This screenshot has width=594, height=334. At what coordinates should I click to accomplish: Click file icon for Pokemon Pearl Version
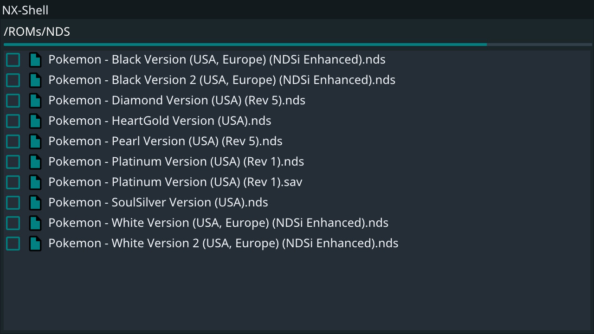pos(35,141)
